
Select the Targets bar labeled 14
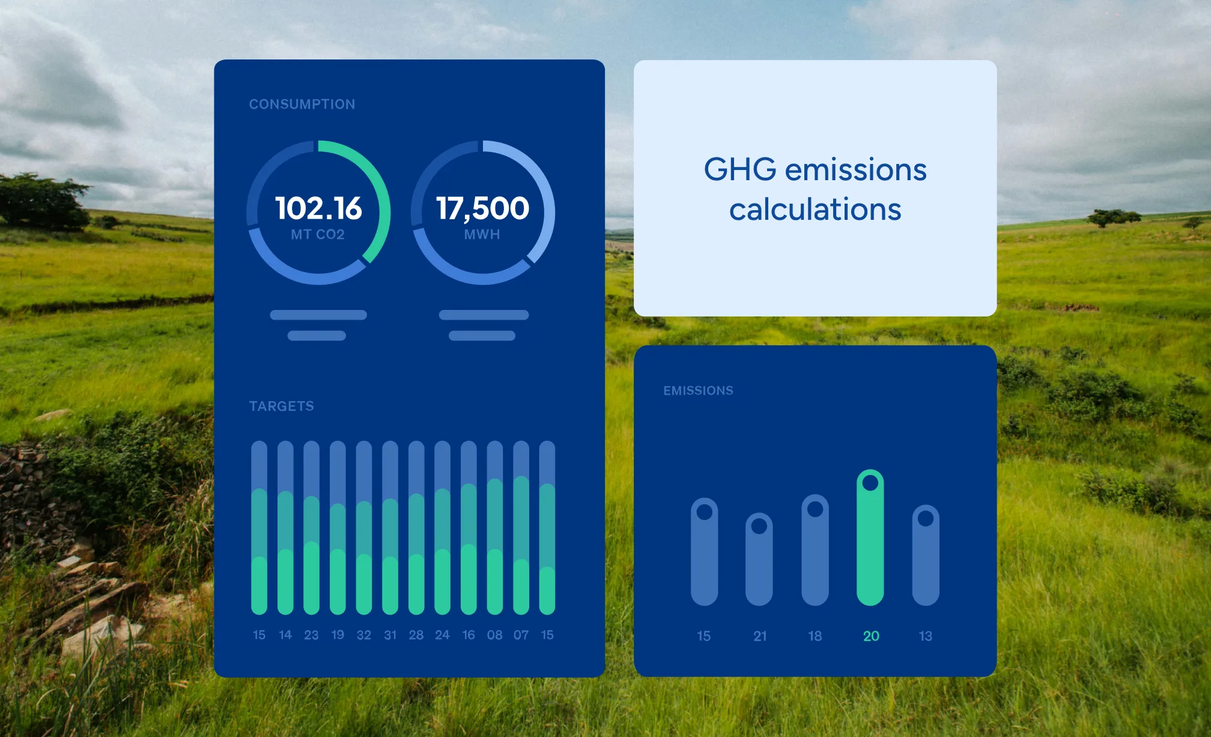coord(285,527)
